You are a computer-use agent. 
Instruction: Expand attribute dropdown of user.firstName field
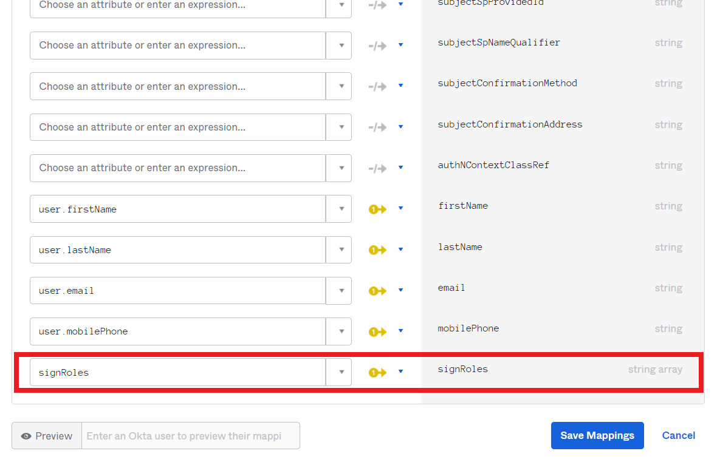tap(339, 209)
